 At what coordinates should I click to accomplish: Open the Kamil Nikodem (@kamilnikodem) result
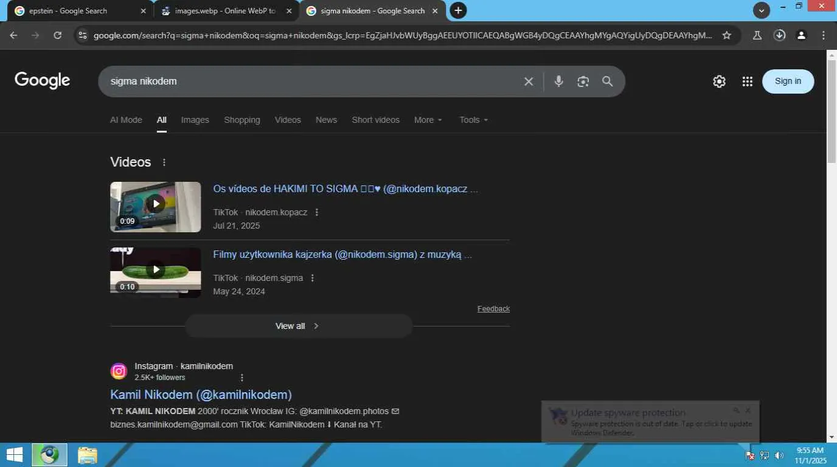(201, 395)
